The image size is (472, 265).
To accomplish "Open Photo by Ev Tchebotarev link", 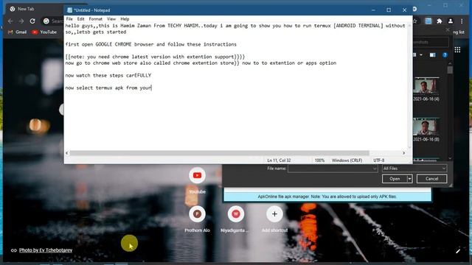I will [46, 250].
